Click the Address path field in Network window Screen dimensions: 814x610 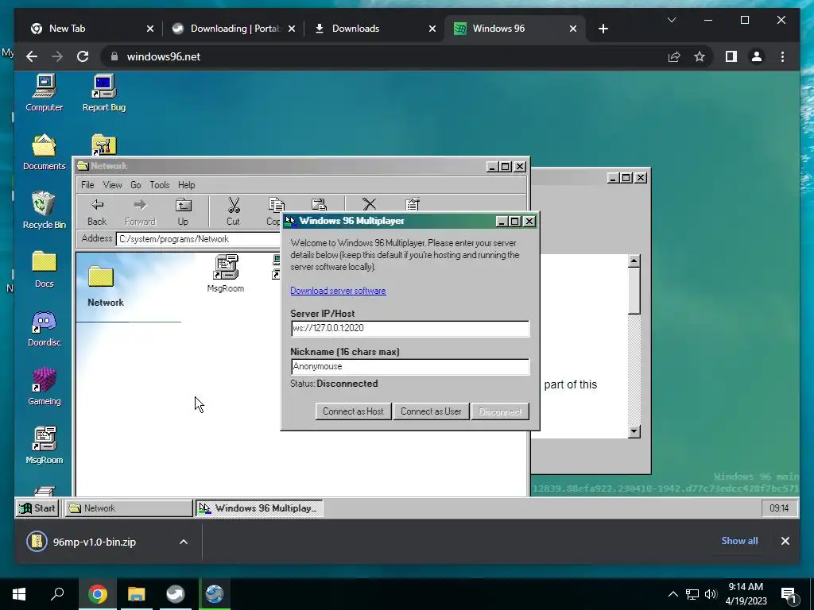(198, 239)
